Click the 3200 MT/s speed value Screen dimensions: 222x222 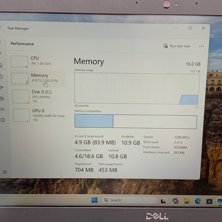182,137
